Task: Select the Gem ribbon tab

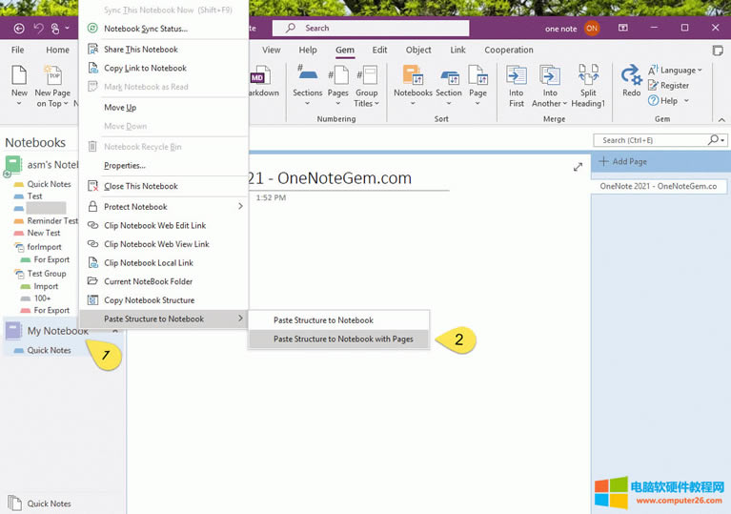Action: [345, 50]
